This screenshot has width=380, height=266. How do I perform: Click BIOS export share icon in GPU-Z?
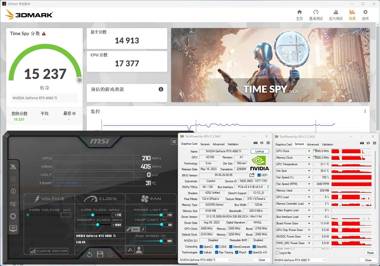pyautogui.click(x=252, y=175)
